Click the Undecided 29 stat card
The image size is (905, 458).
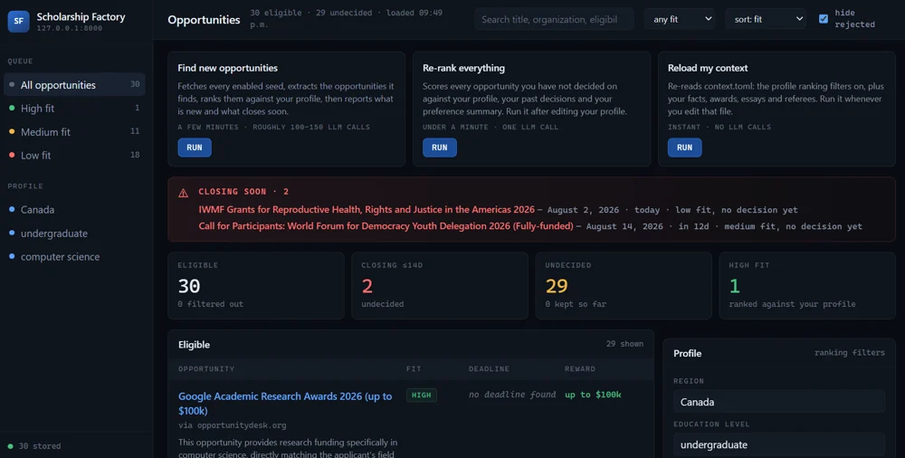coord(624,285)
